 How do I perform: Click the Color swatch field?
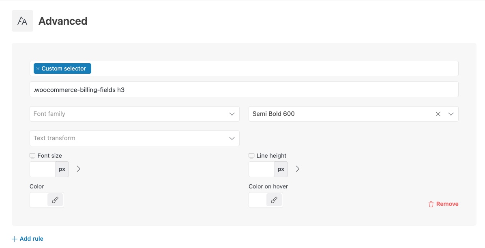click(x=39, y=200)
